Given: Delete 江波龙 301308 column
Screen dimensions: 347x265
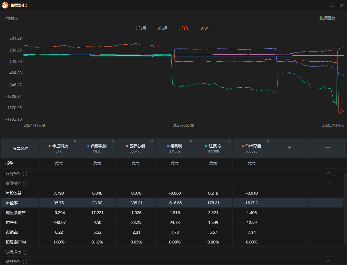Looking at the screenshot, I should pyautogui.click(x=229, y=141).
